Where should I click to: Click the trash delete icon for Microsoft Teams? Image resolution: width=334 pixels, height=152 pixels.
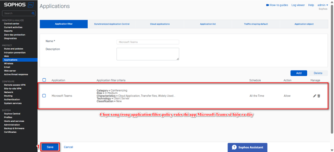(319, 96)
